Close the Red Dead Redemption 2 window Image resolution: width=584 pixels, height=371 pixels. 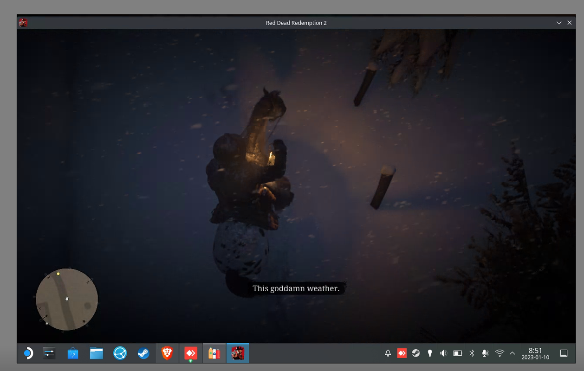pyautogui.click(x=570, y=23)
